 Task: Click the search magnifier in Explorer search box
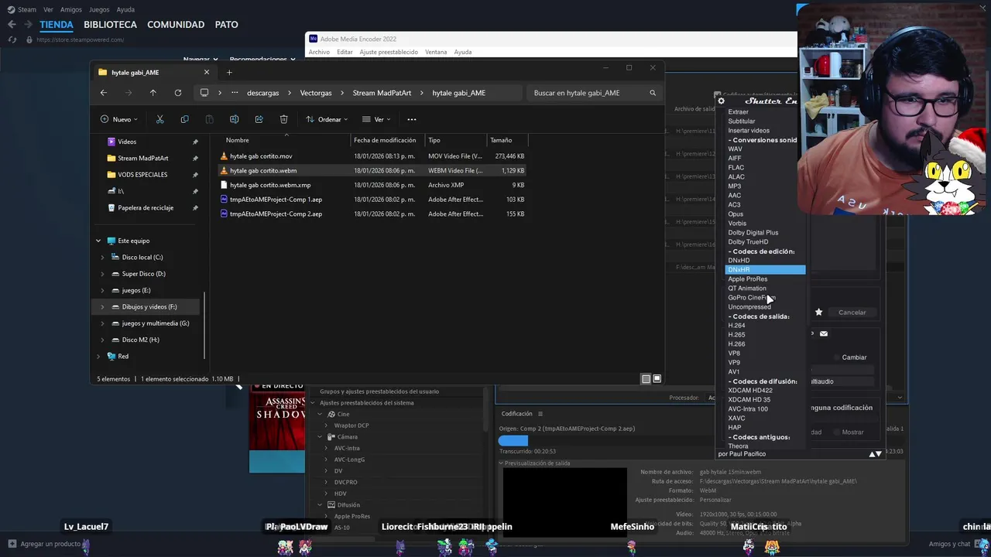653,93
